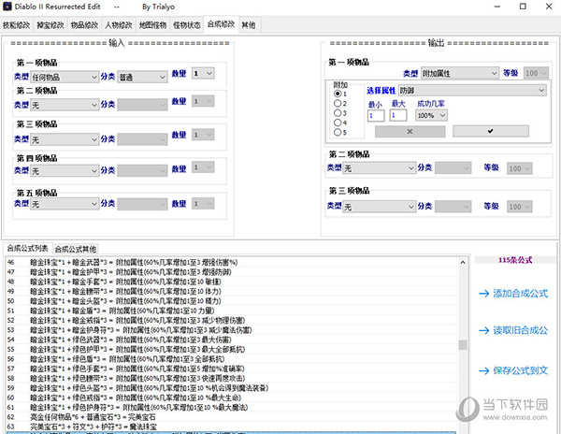
Task: Switch to the 物品修改 tab
Action: click(84, 25)
